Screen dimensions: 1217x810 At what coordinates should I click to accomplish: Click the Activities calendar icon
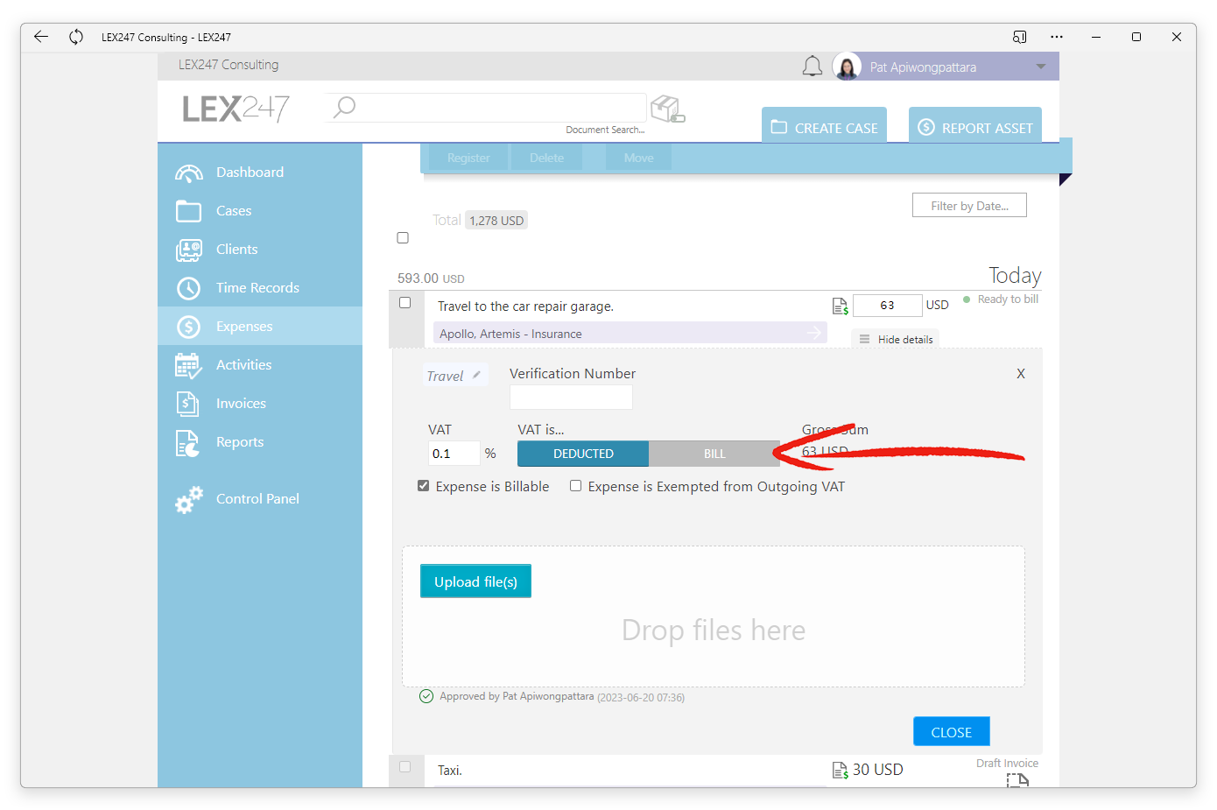(188, 365)
